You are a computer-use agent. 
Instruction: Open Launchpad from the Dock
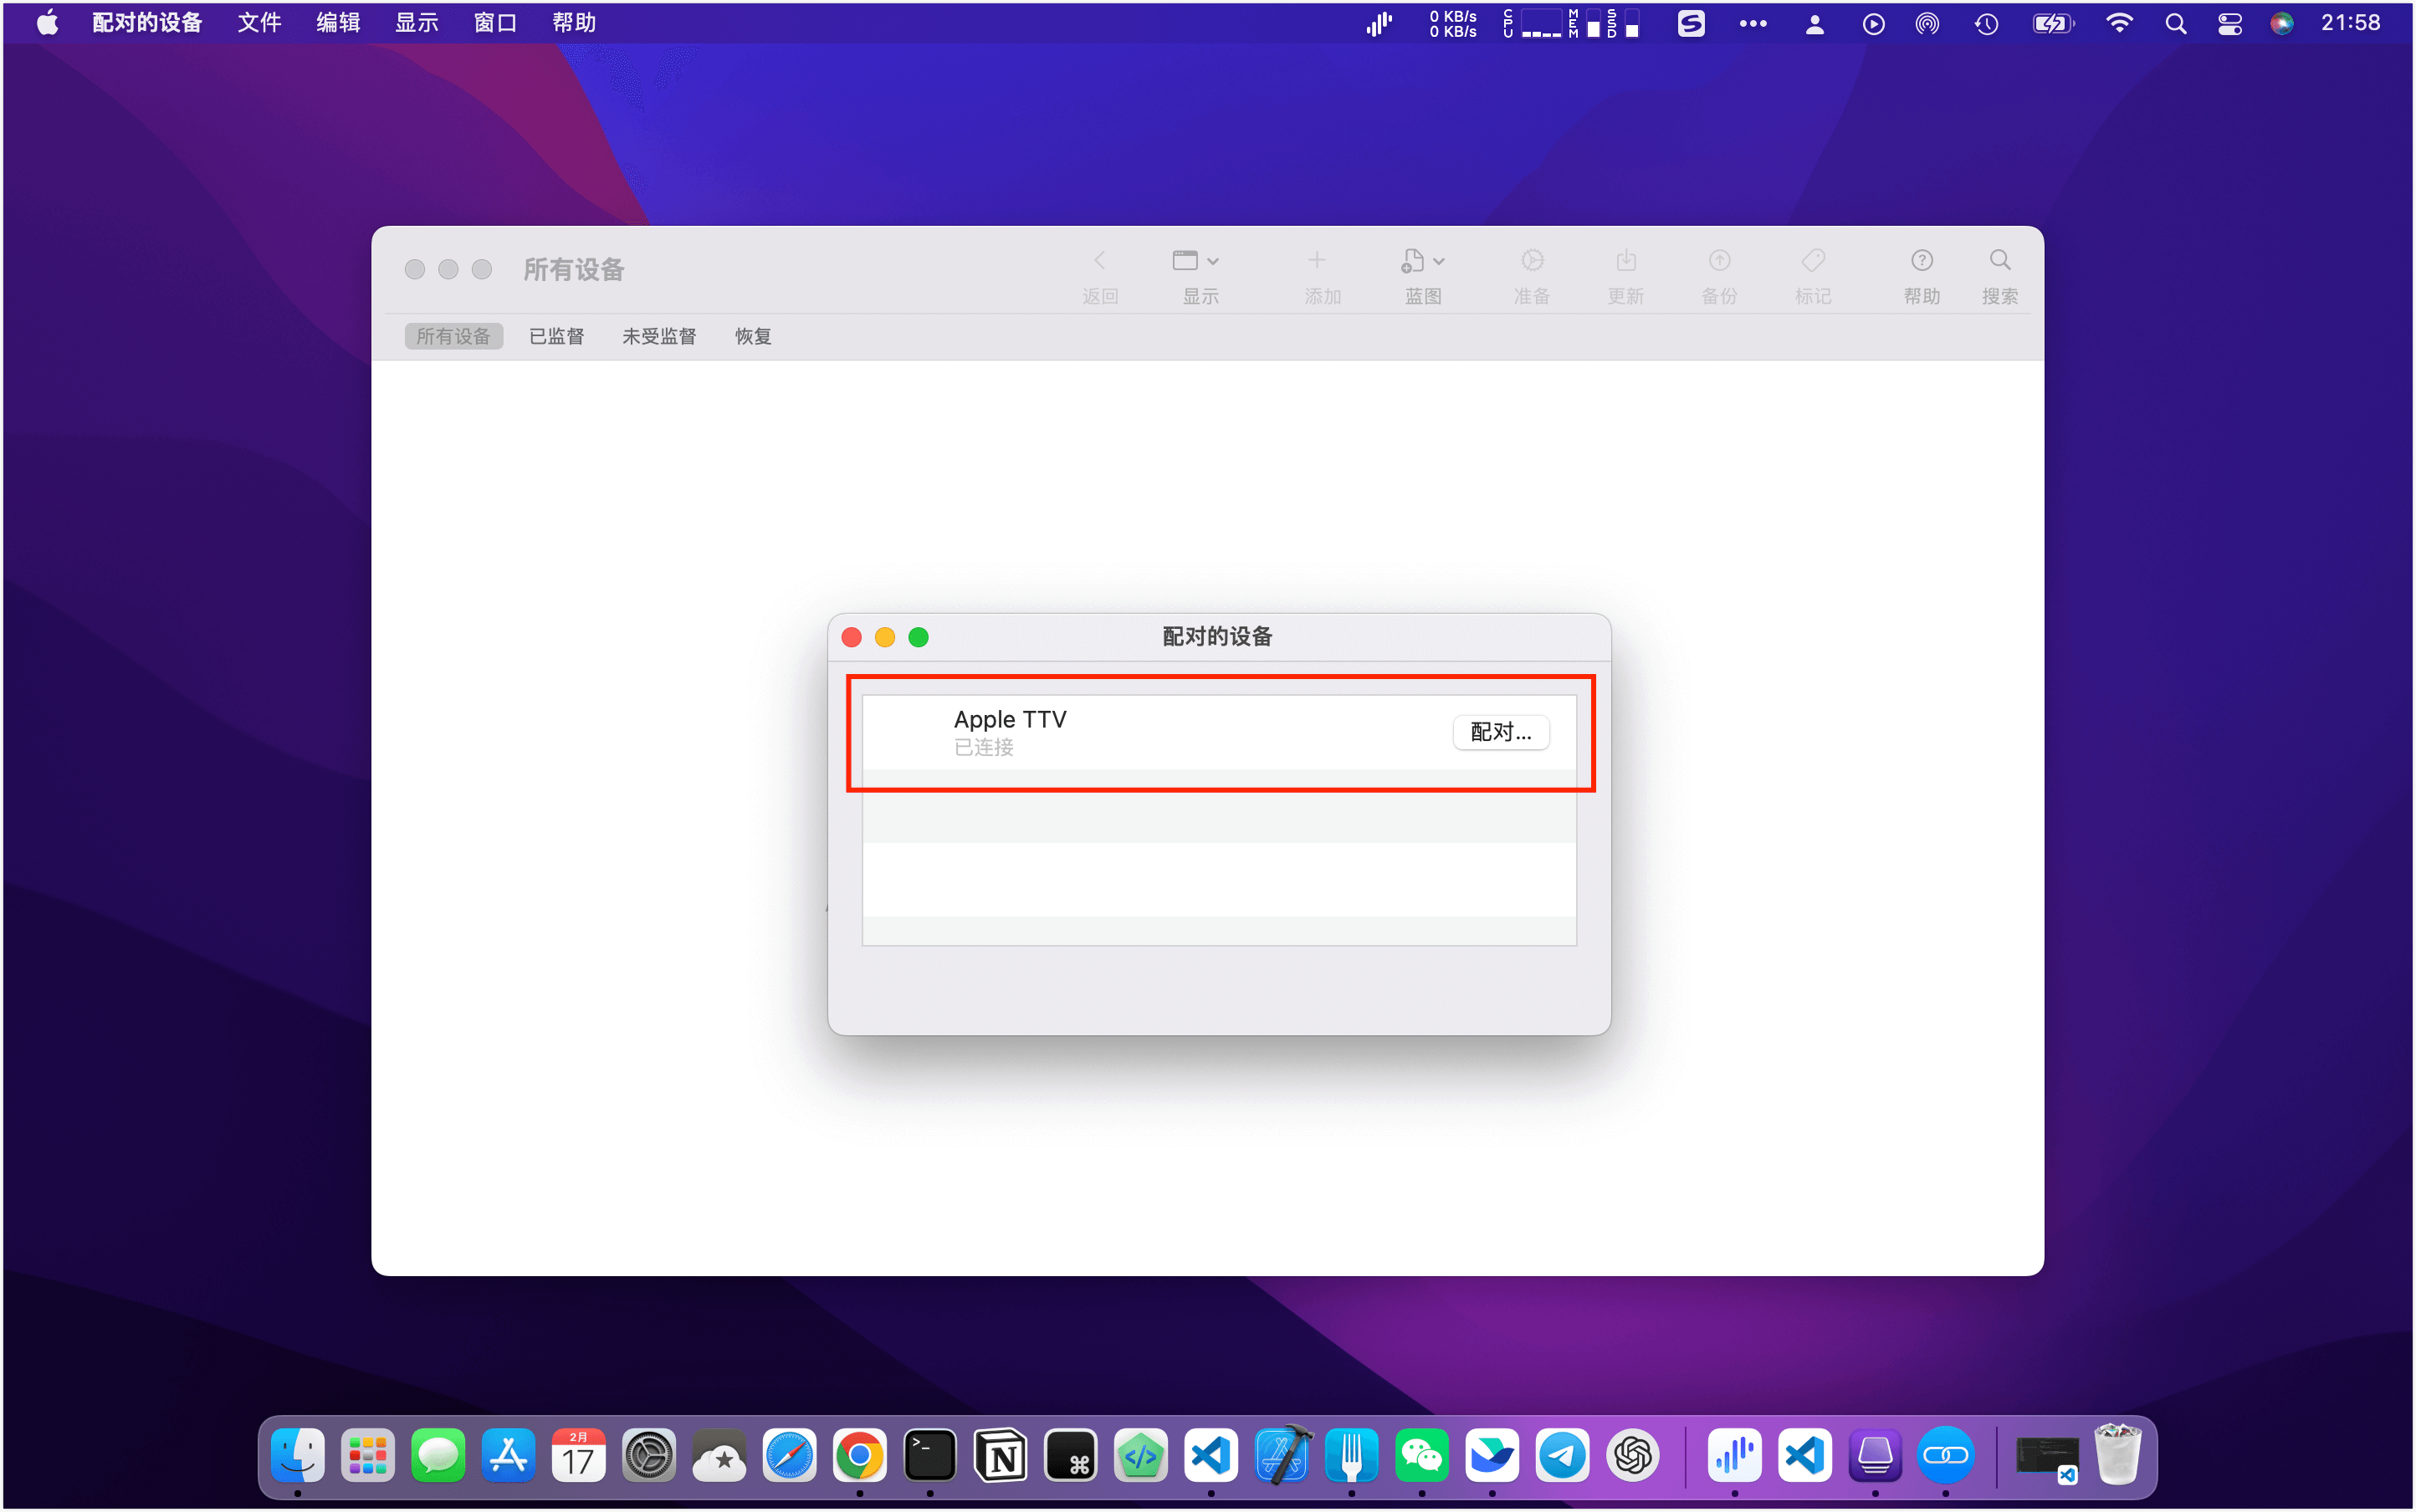coord(367,1455)
